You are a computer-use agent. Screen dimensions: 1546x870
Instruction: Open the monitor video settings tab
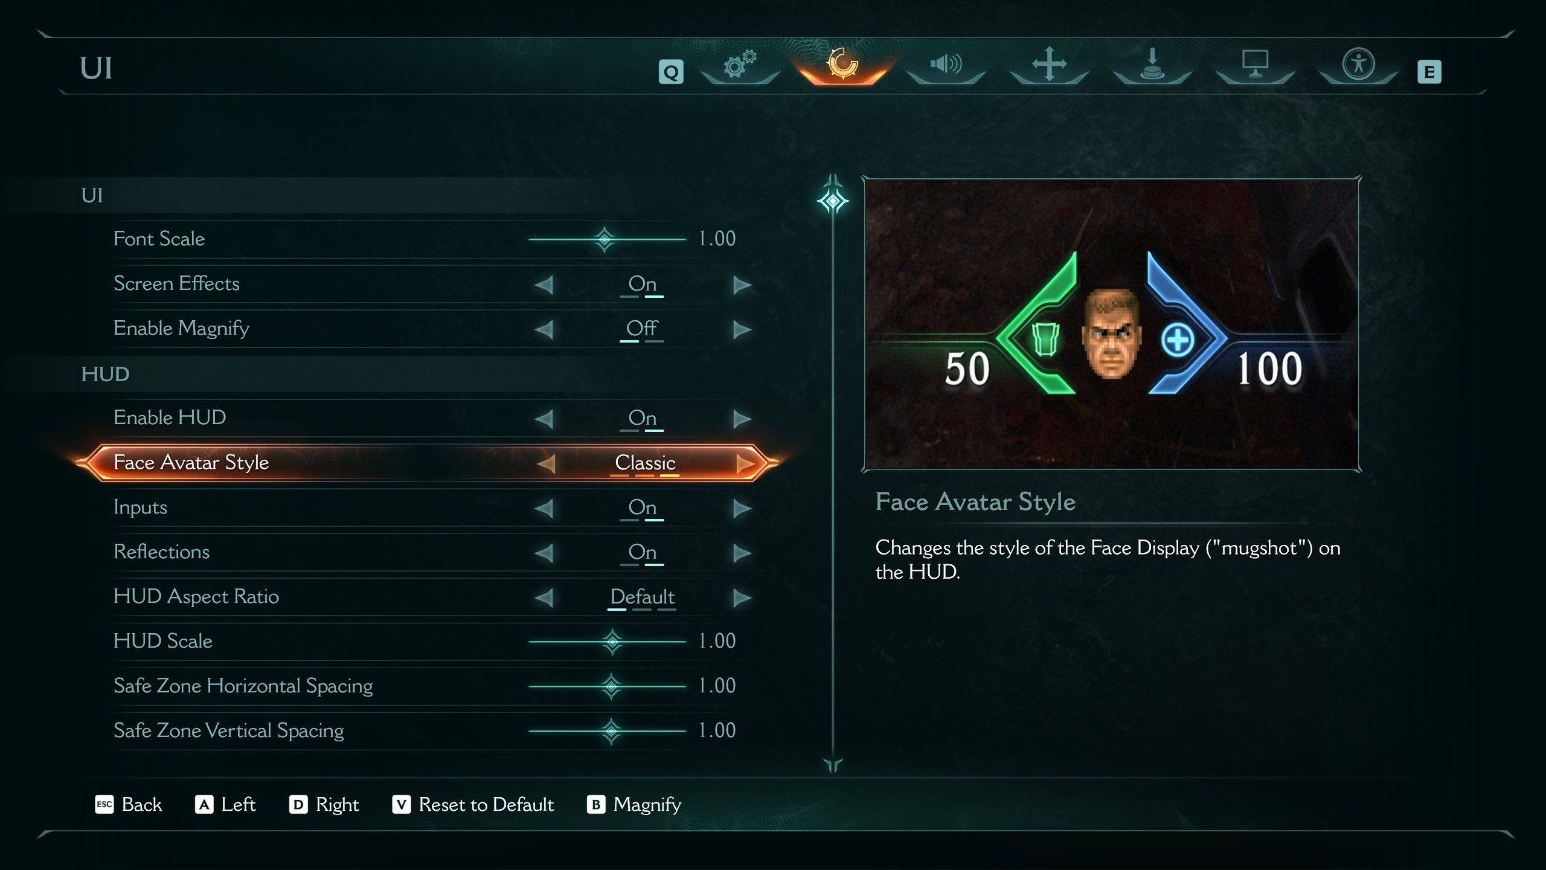tap(1255, 63)
